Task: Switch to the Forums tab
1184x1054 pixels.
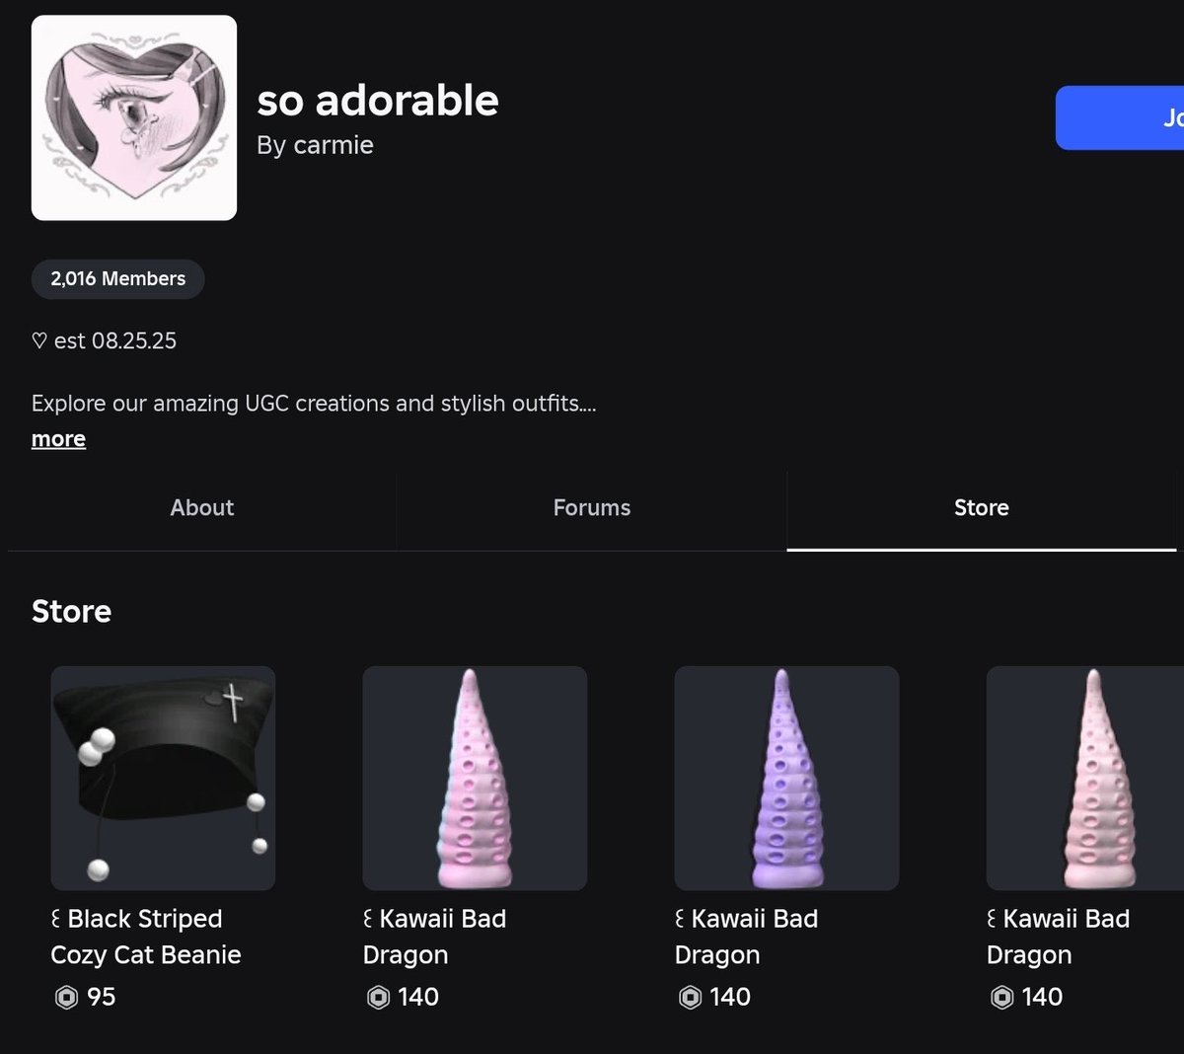Action: pos(592,508)
